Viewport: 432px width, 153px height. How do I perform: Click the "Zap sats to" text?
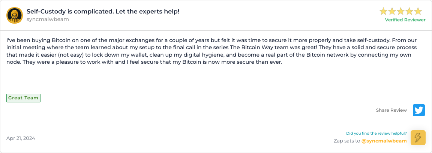tap(347, 141)
